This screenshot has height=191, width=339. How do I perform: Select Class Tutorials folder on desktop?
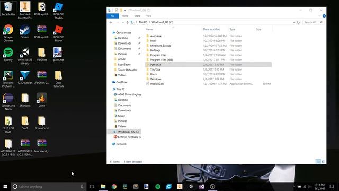click(x=58, y=79)
